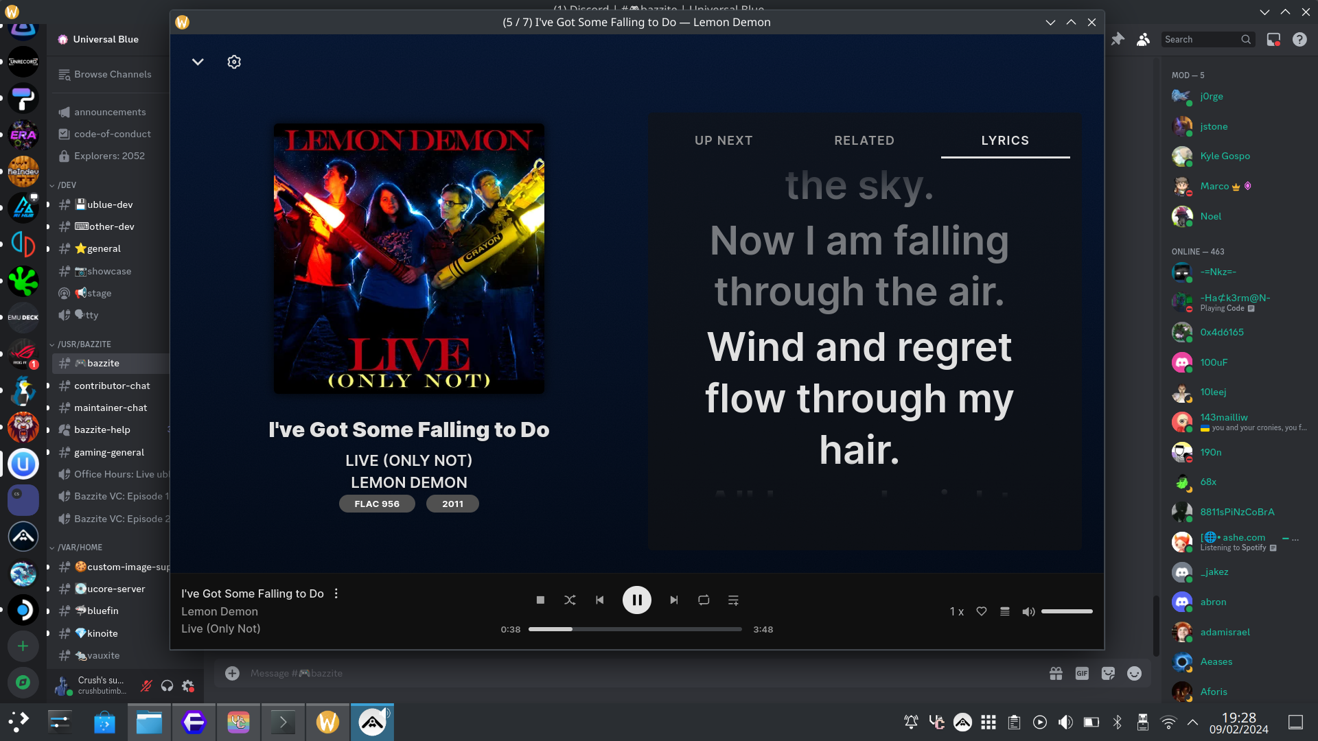
Task: Mute audio via speaker icon
Action: [1028, 611]
